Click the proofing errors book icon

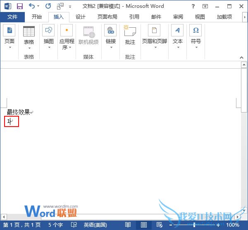point(74,225)
